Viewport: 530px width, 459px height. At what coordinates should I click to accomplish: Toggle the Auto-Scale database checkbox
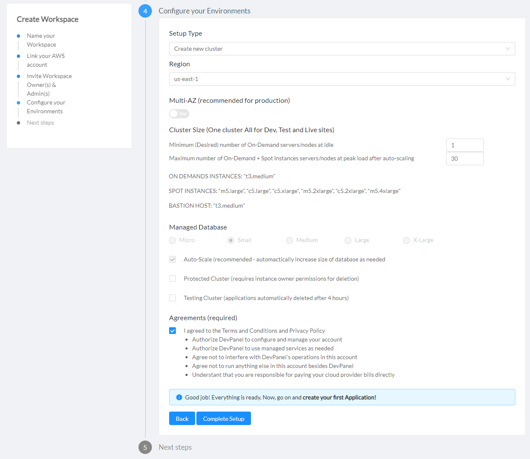coord(172,259)
